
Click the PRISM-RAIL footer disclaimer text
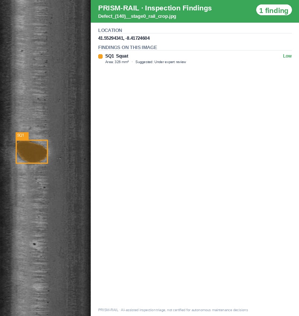point(173,310)
